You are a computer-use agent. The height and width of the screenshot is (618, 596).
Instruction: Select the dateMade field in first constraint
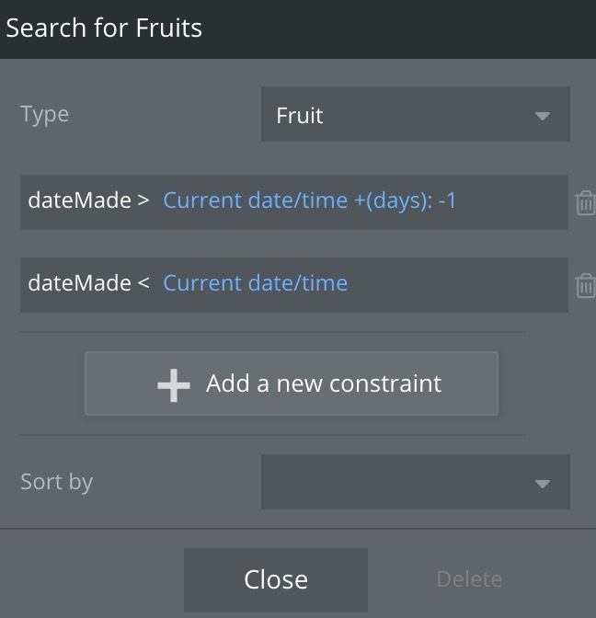79,200
